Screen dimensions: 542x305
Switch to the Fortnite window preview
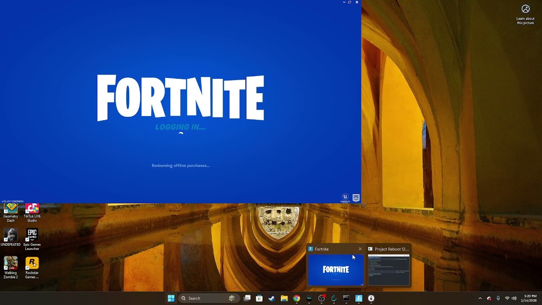click(x=335, y=269)
